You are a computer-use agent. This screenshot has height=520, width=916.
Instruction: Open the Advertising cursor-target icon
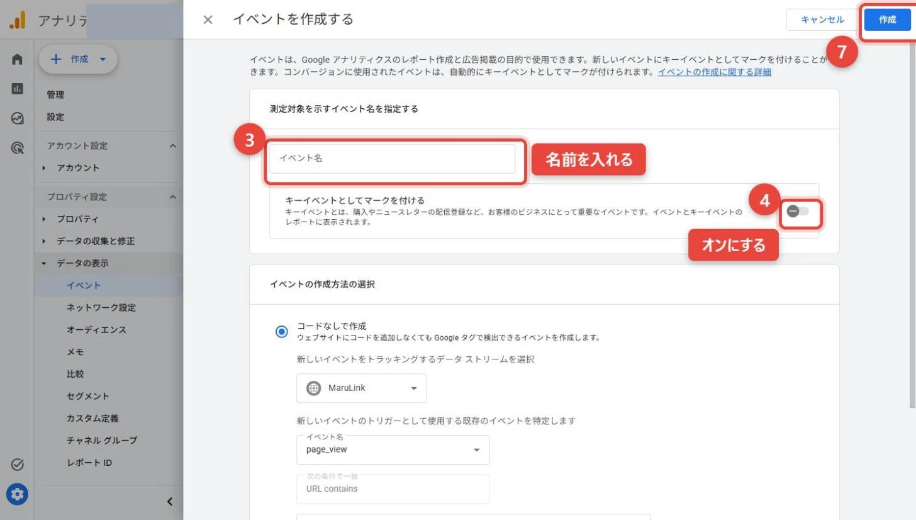(x=17, y=148)
